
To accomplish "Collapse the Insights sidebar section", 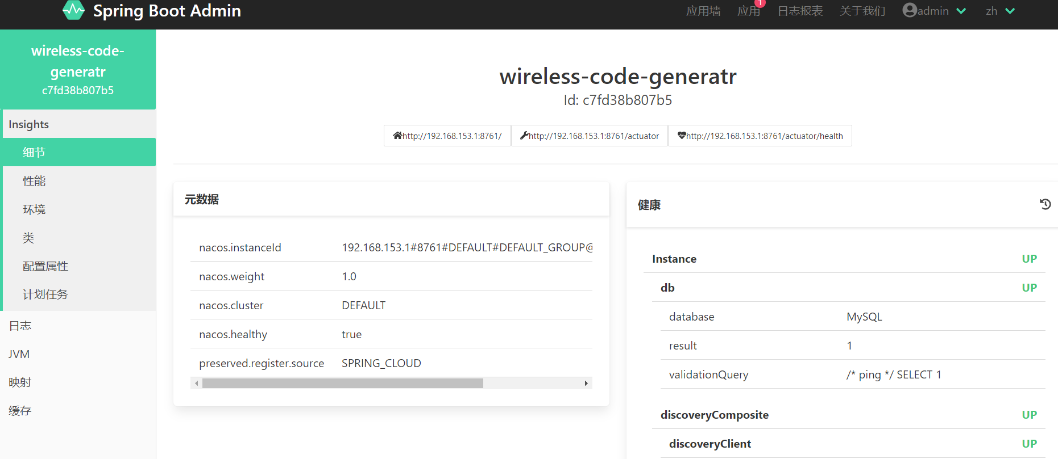I will point(79,124).
